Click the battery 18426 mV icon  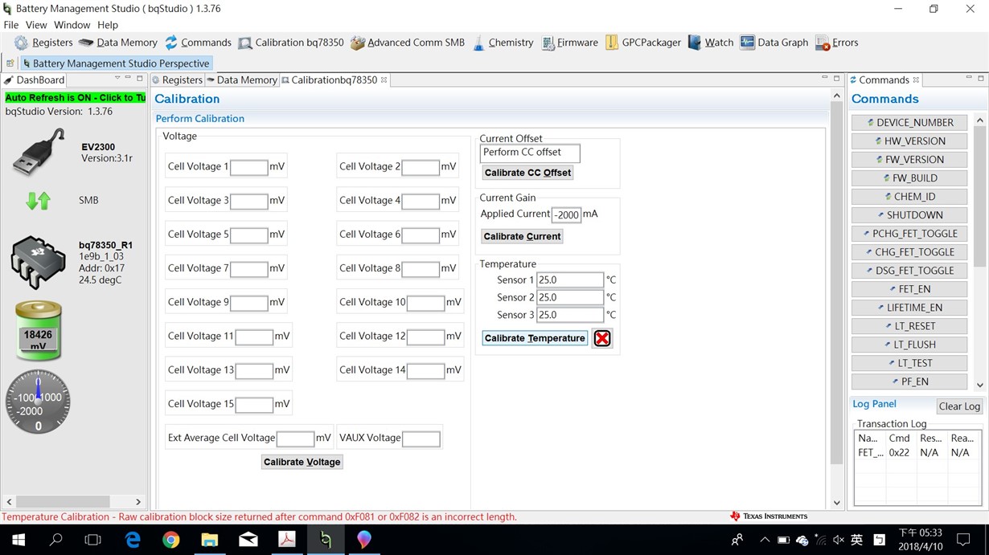pos(38,331)
